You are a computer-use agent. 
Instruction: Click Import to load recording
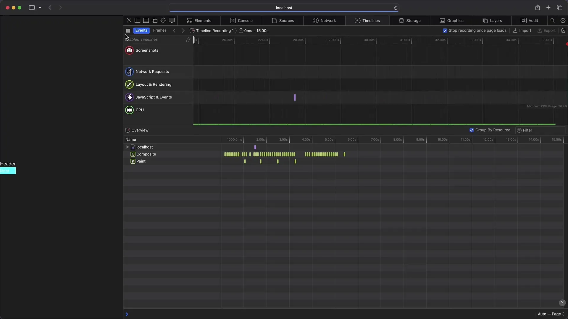tap(522, 30)
